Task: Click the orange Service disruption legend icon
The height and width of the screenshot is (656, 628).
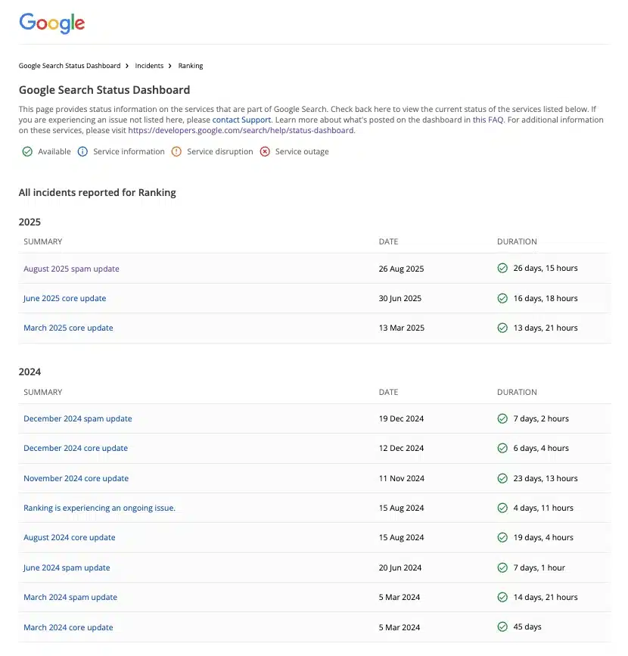Action: [x=176, y=151]
